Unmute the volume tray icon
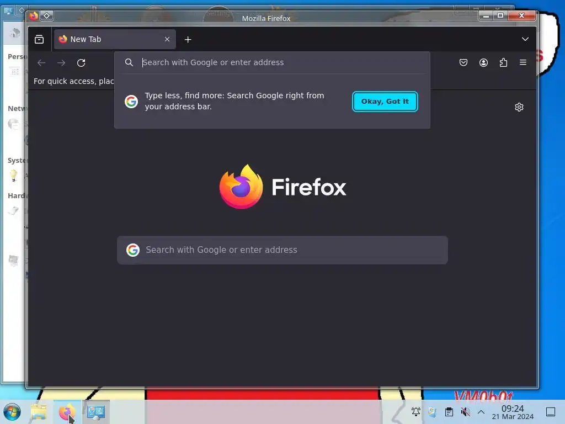 pyautogui.click(x=465, y=411)
